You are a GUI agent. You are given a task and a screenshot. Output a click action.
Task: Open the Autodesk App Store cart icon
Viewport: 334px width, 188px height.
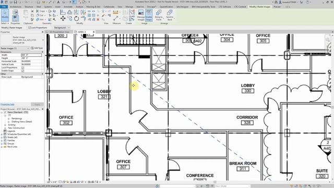click(x=302, y=2)
